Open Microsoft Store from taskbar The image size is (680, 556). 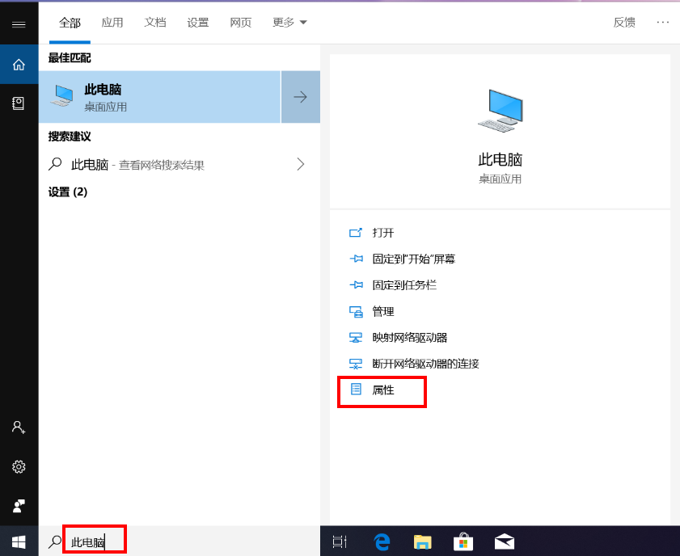tap(464, 541)
